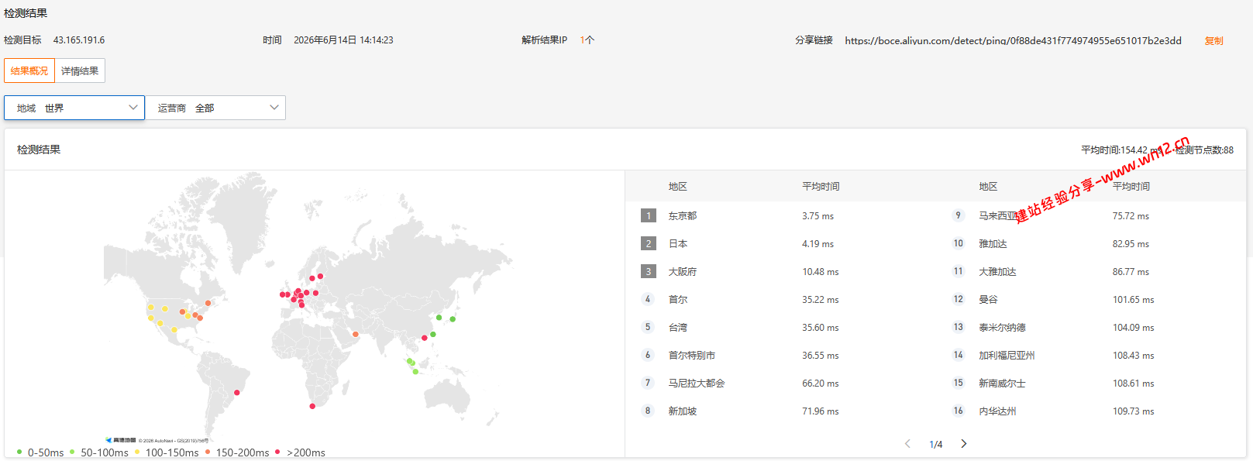Select the 首尔 row in results table
The image size is (1253, 461).
click(x=780, y=299)
